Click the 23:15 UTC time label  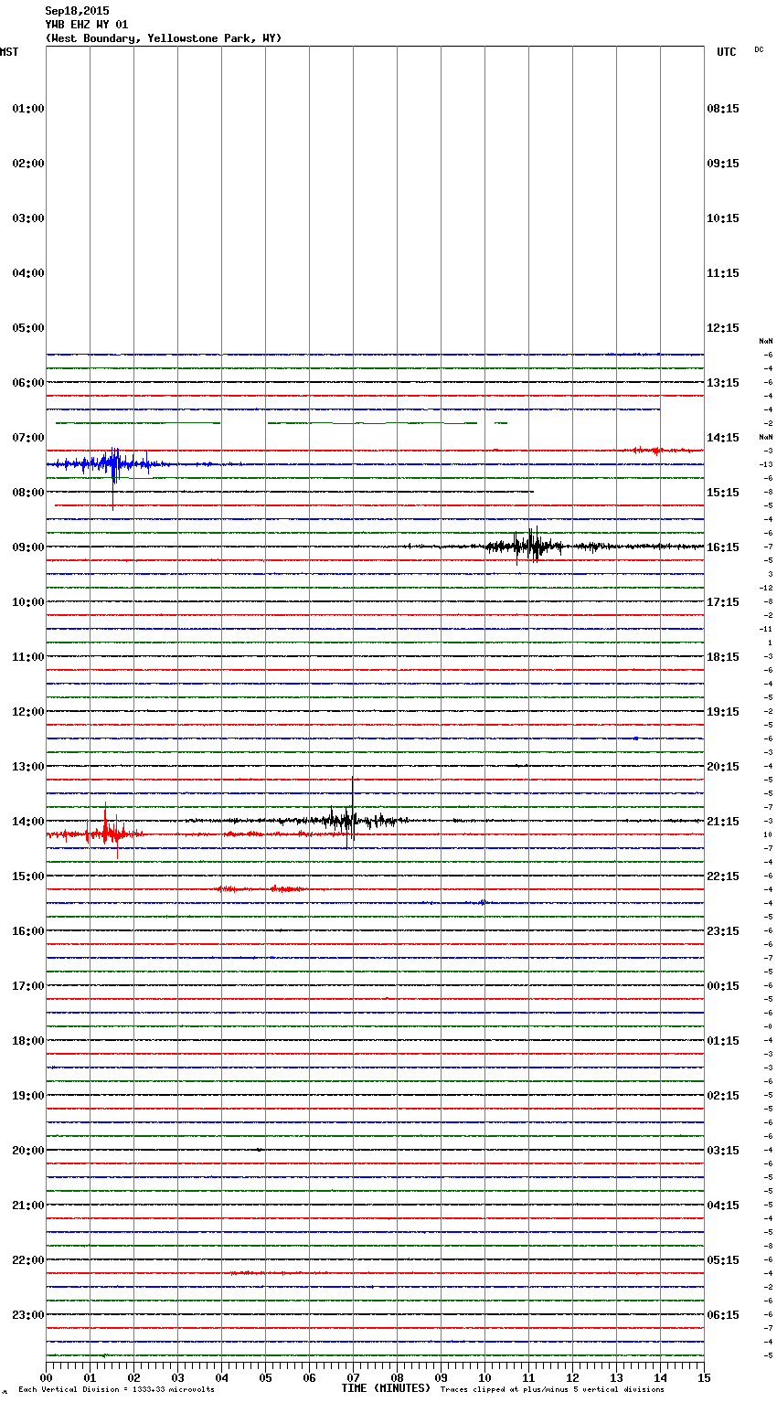(723, 931)
